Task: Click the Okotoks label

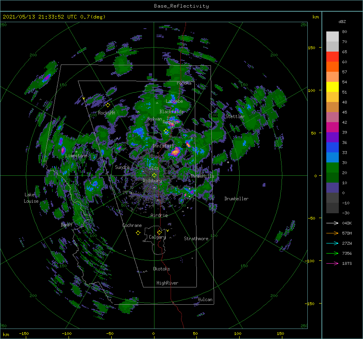Action: point(161,269)
